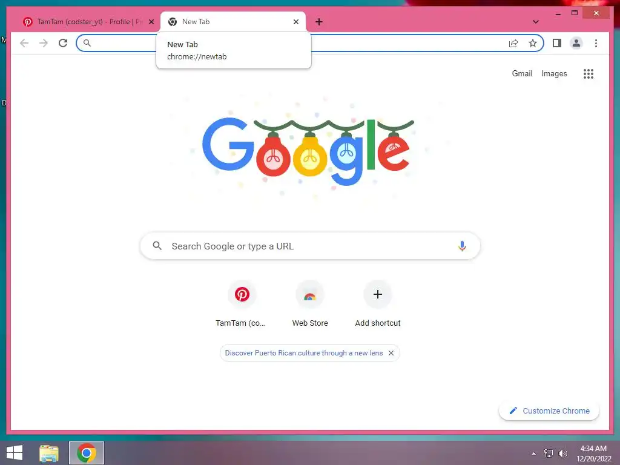Click the magnifier icon in Google search box
The image size is (620, 465).
click(x=157, y=246)
